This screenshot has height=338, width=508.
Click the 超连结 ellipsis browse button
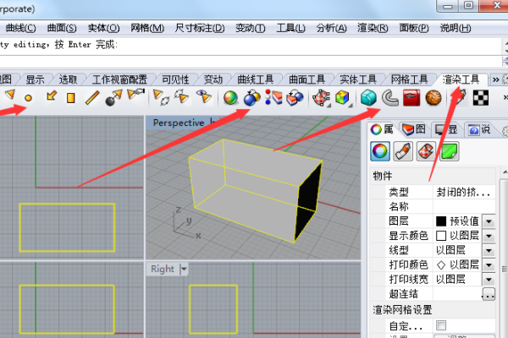coord(489,294)
